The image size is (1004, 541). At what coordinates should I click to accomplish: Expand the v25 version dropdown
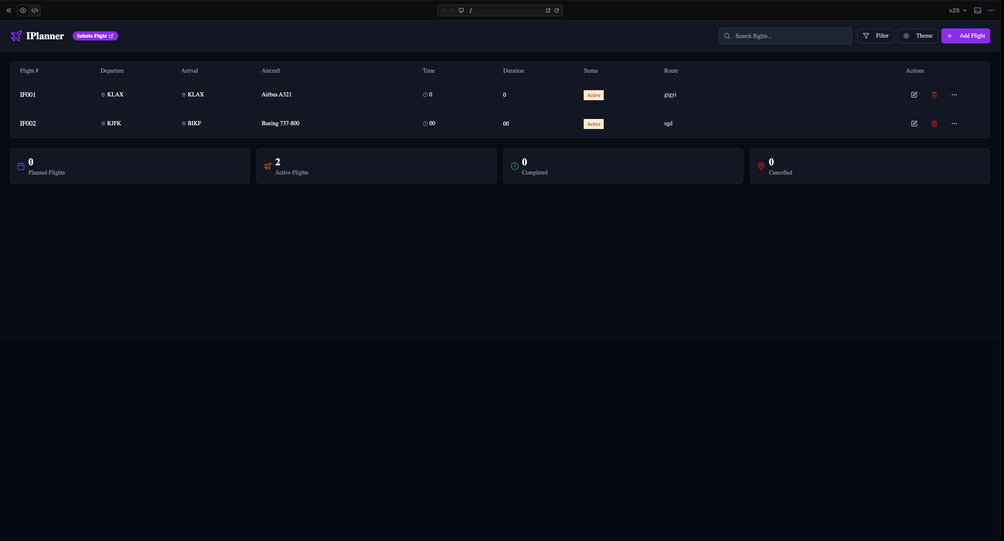point(958,10)
